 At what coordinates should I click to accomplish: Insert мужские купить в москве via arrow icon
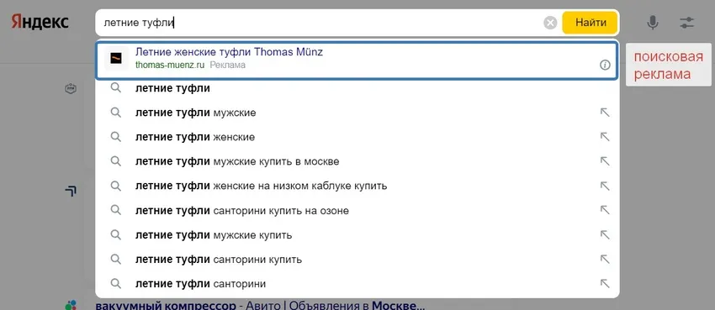(x=605, y=161)
